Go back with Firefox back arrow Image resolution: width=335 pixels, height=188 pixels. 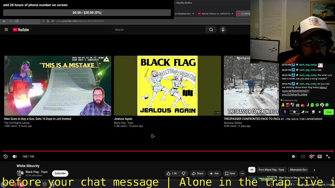[4, 21]
